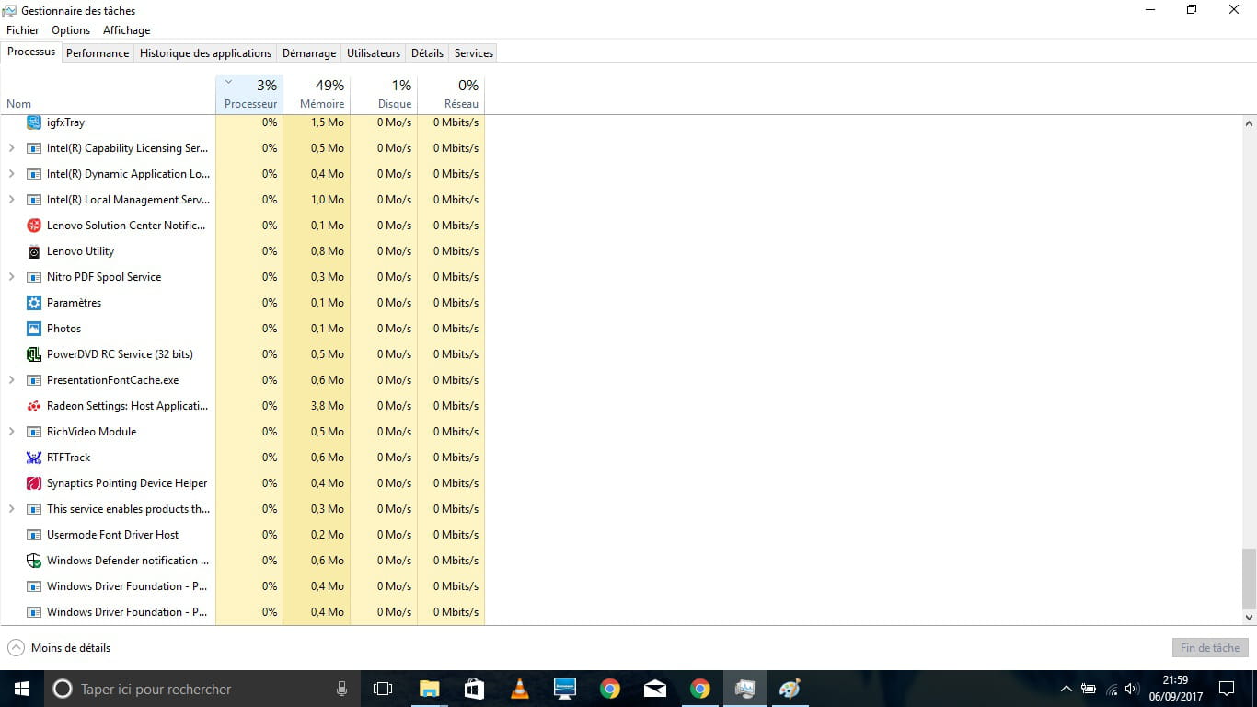Switch to the Démarrage tab
Screen dimensions: 1257x707
coord(309,53)
